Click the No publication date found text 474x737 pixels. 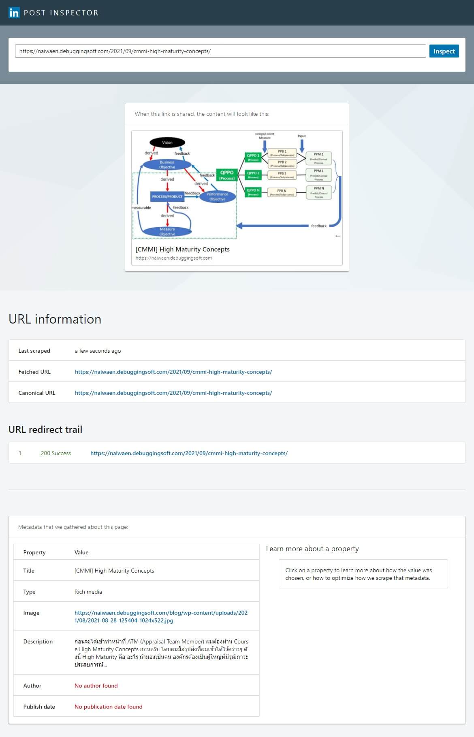109,707
